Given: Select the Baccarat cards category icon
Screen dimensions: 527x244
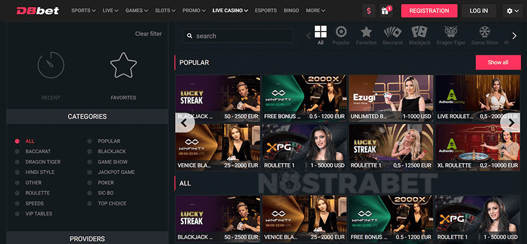Looking at the screenshot, I should [x=393, y=35].
